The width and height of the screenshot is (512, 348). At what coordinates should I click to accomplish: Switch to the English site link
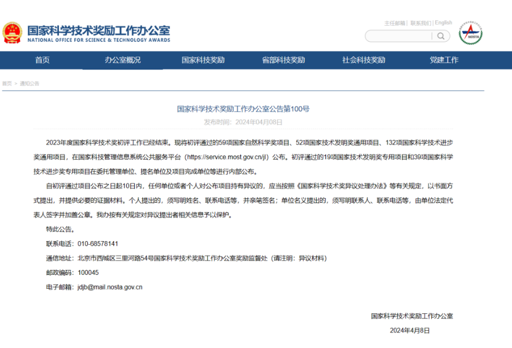[444, 23]
